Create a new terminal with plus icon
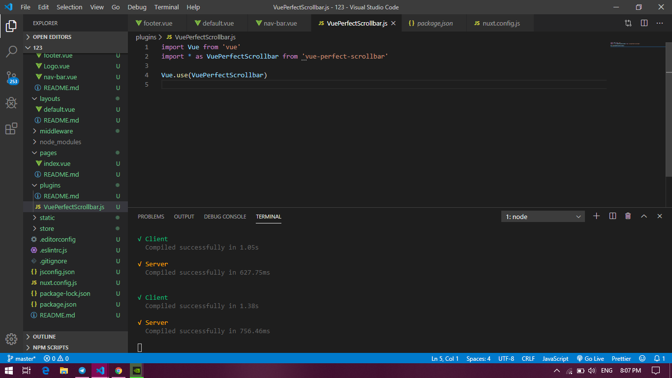Viewport: 672px width, 378px height. (597, 216)
